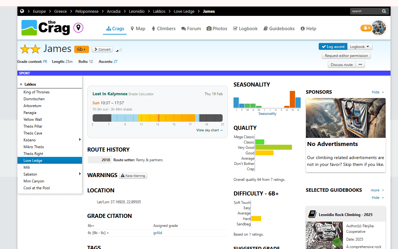Click the sun shade timeline bar
The height and width of the screenshot is (249, 398).
tap(157, 118)
